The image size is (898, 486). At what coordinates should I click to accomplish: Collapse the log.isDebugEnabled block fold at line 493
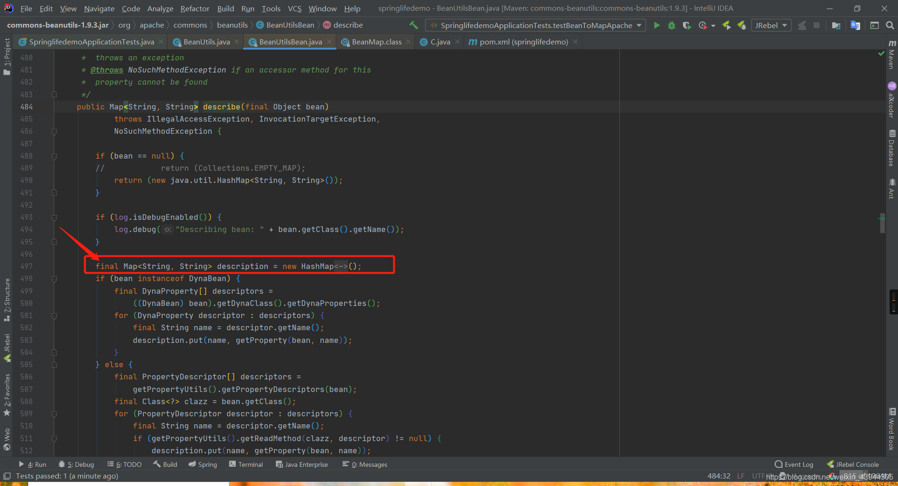[54, 218]
